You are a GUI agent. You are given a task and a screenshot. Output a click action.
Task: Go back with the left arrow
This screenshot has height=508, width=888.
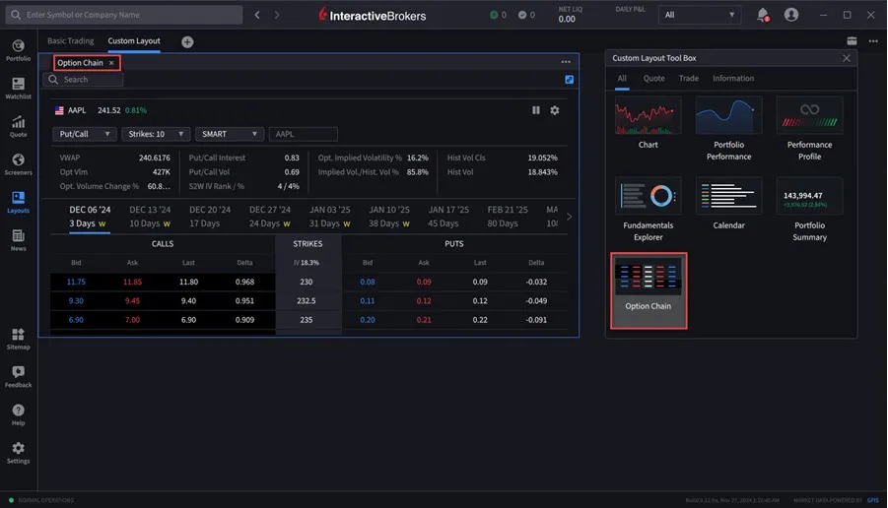click(x=257, y=15)
